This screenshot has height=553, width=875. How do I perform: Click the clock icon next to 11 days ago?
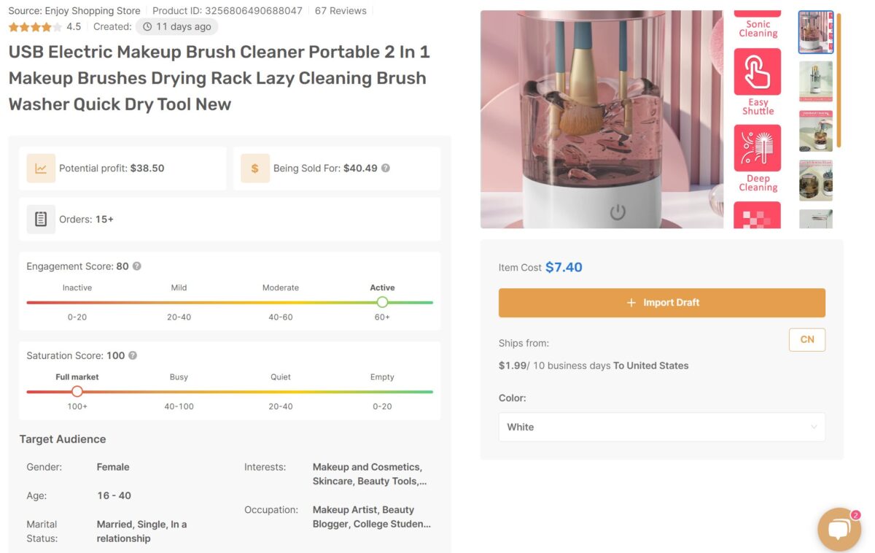click(147, 26)
